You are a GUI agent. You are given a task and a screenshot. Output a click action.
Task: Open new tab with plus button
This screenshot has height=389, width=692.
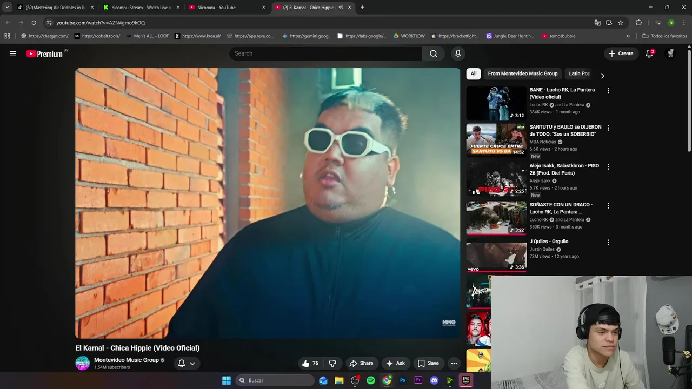pyautogui.click(x=362, y=8)
